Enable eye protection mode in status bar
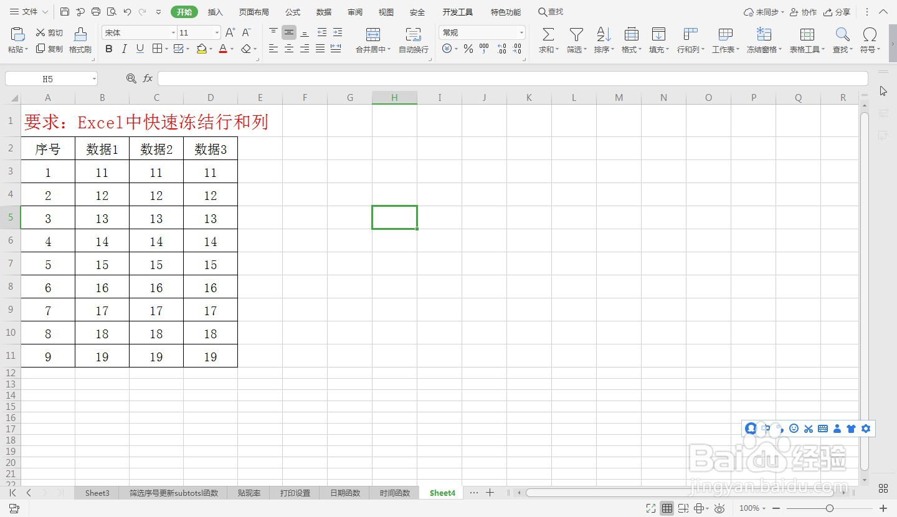897x517 pixels. pos(719,508)
